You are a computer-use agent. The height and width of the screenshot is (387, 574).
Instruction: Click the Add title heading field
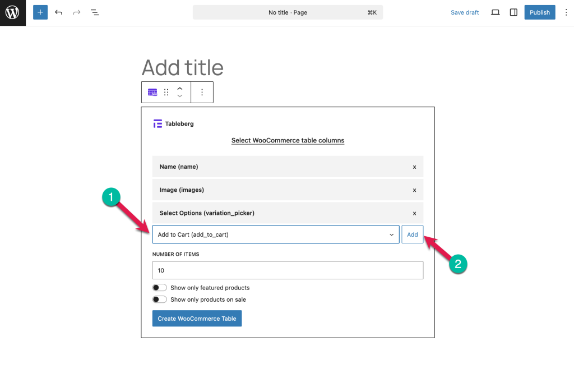(183, 68)
